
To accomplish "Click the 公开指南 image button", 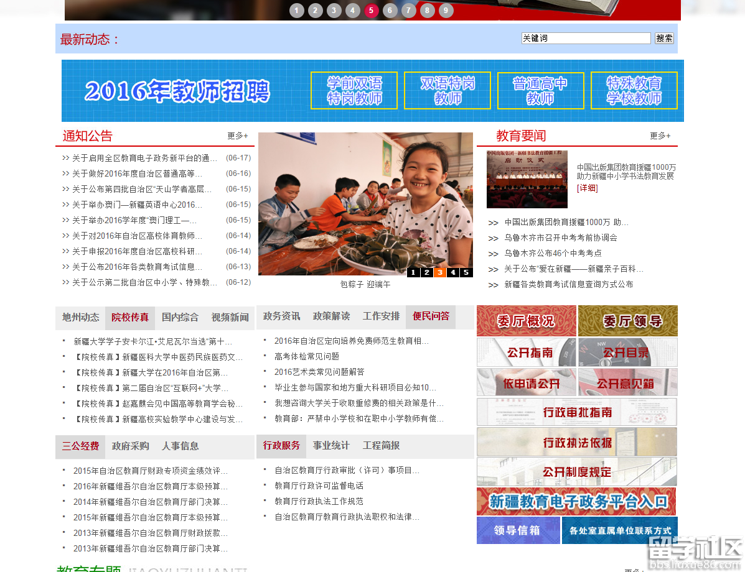I will point(526,353).
